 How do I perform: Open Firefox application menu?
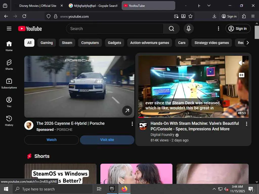pos(253,16)
